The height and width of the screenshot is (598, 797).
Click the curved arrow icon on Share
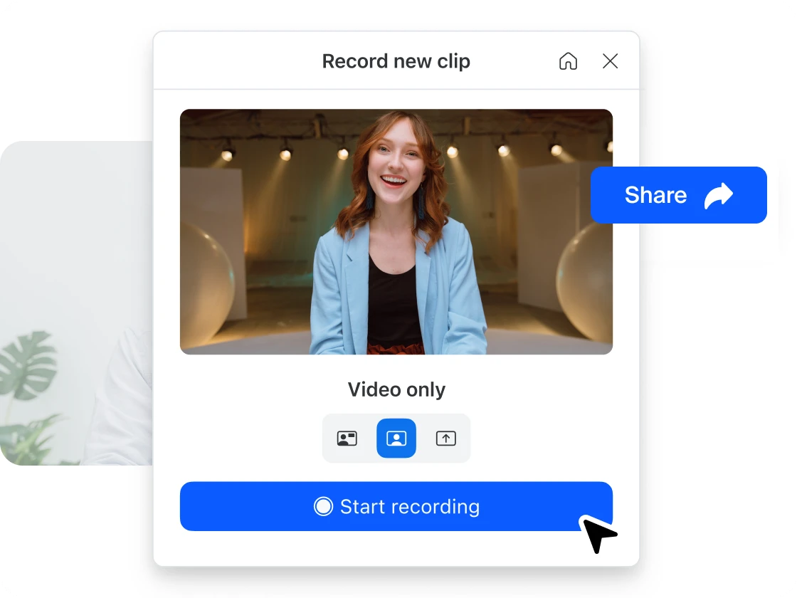pyautogui.click(x=718, y=196)
